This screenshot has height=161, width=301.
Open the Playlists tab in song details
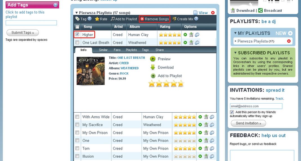131,50
